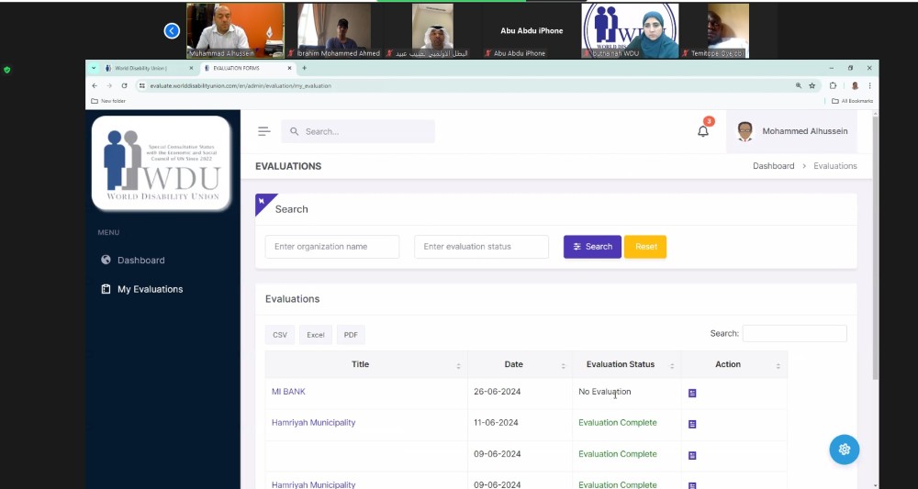Viewport: 918px width, 489px height.
Task: Bookmark this page with the star icon
Action: 812,85
